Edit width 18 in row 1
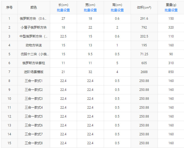Image resolution: width=184 pixels, height=148 pixels. [90, 19]
